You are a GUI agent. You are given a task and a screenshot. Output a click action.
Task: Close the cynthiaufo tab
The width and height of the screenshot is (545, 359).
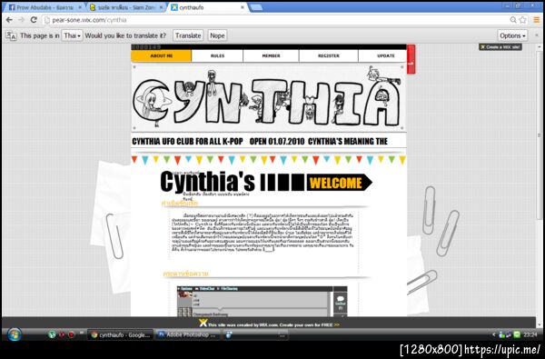click(x=243, y=7)
